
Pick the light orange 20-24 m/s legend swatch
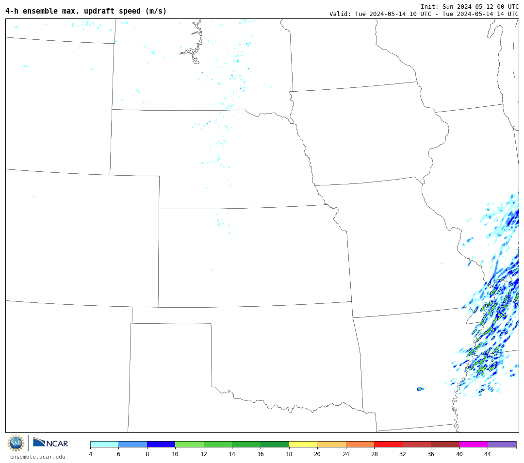tap(331, 444)
